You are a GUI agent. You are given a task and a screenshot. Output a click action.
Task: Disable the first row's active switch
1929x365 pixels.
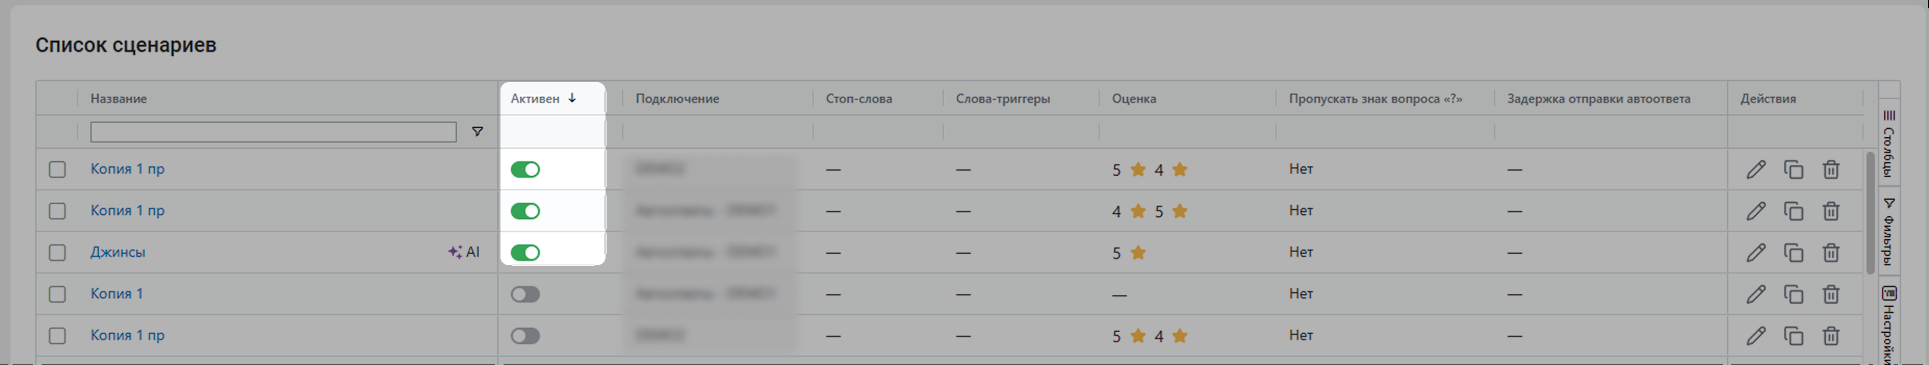pyautogui.click(x=525, y=170)
